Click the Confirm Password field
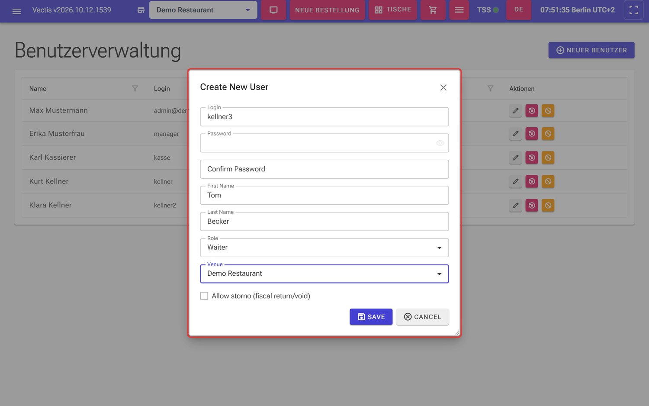The height and width of the screenshot is (406, 649). click(x=324, y=169)
